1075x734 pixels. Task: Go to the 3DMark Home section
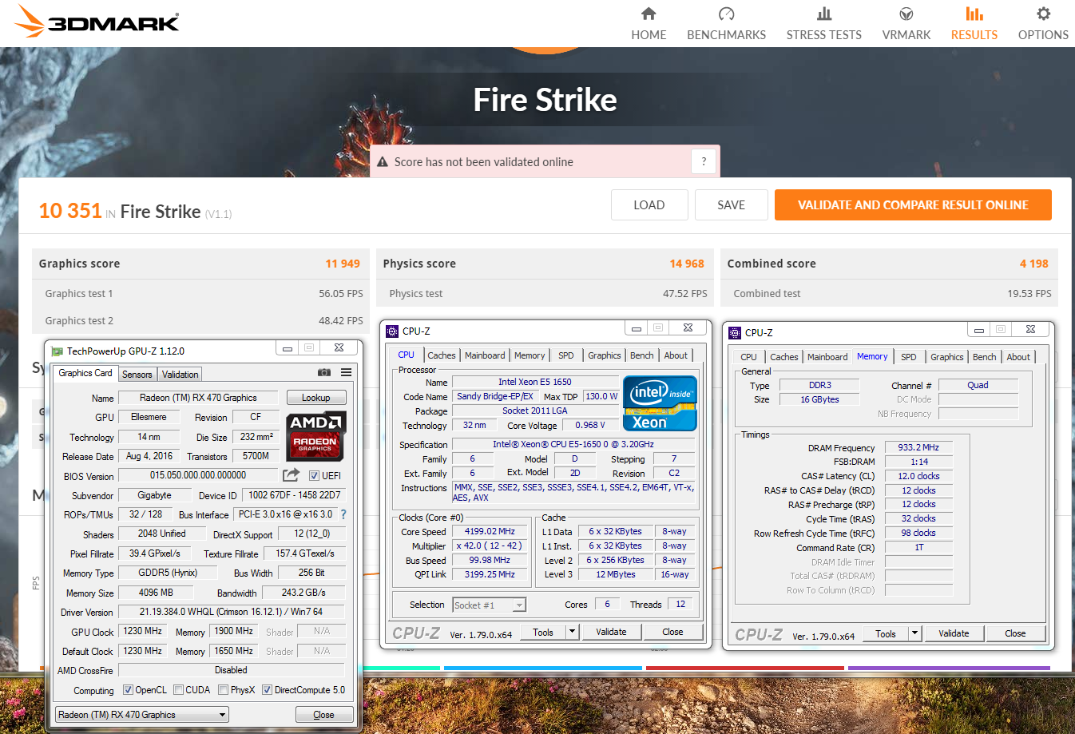[649, 24]
